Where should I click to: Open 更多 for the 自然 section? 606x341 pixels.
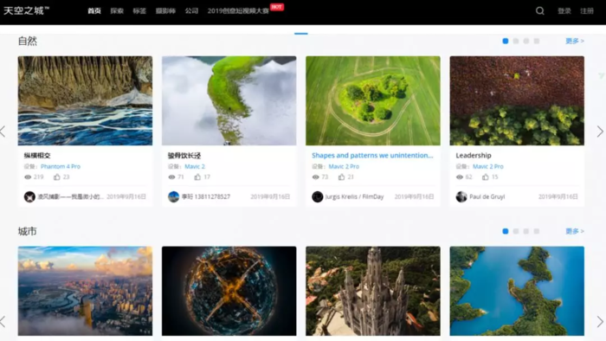pos(575,41)
